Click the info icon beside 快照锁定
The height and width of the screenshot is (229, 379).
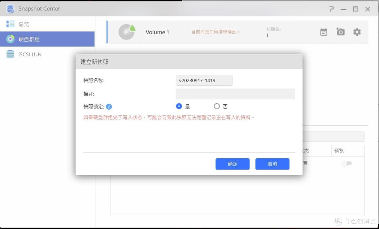pos(109,106)
